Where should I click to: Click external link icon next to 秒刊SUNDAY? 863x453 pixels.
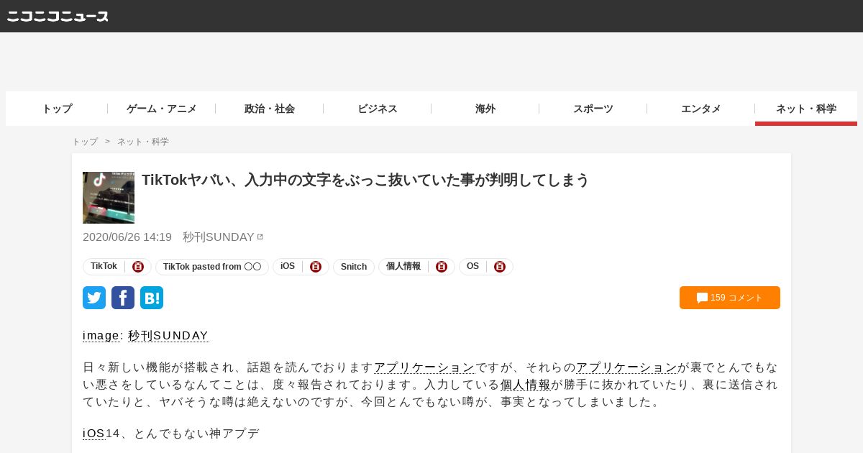(x=260, y=237)
